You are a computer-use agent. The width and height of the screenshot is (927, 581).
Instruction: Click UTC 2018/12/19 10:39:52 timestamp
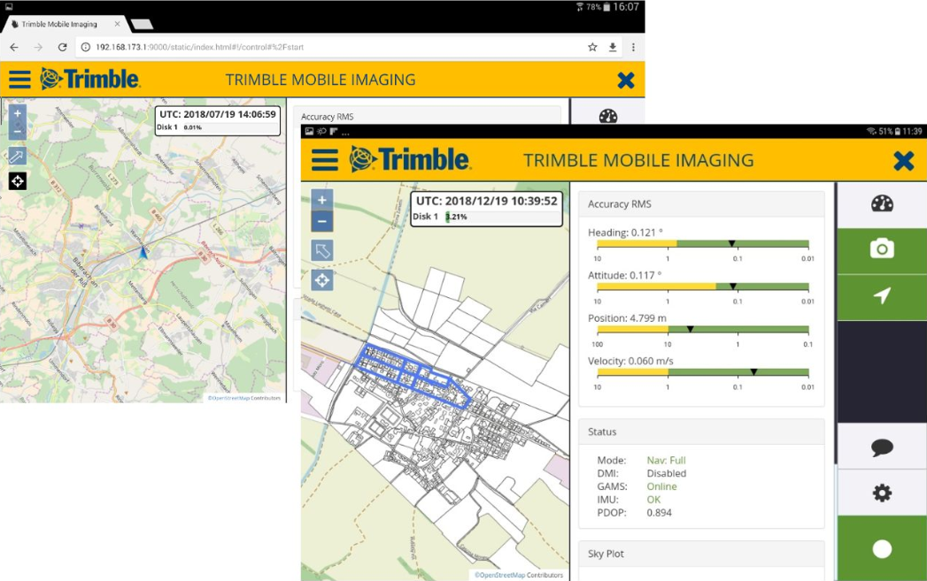pyautogui.click(x=487, y=201)
